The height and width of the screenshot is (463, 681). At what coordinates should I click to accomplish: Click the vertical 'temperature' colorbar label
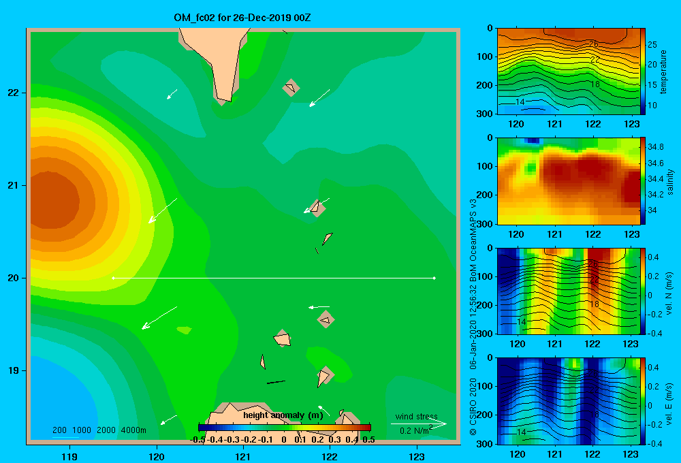tap(663, 71)
